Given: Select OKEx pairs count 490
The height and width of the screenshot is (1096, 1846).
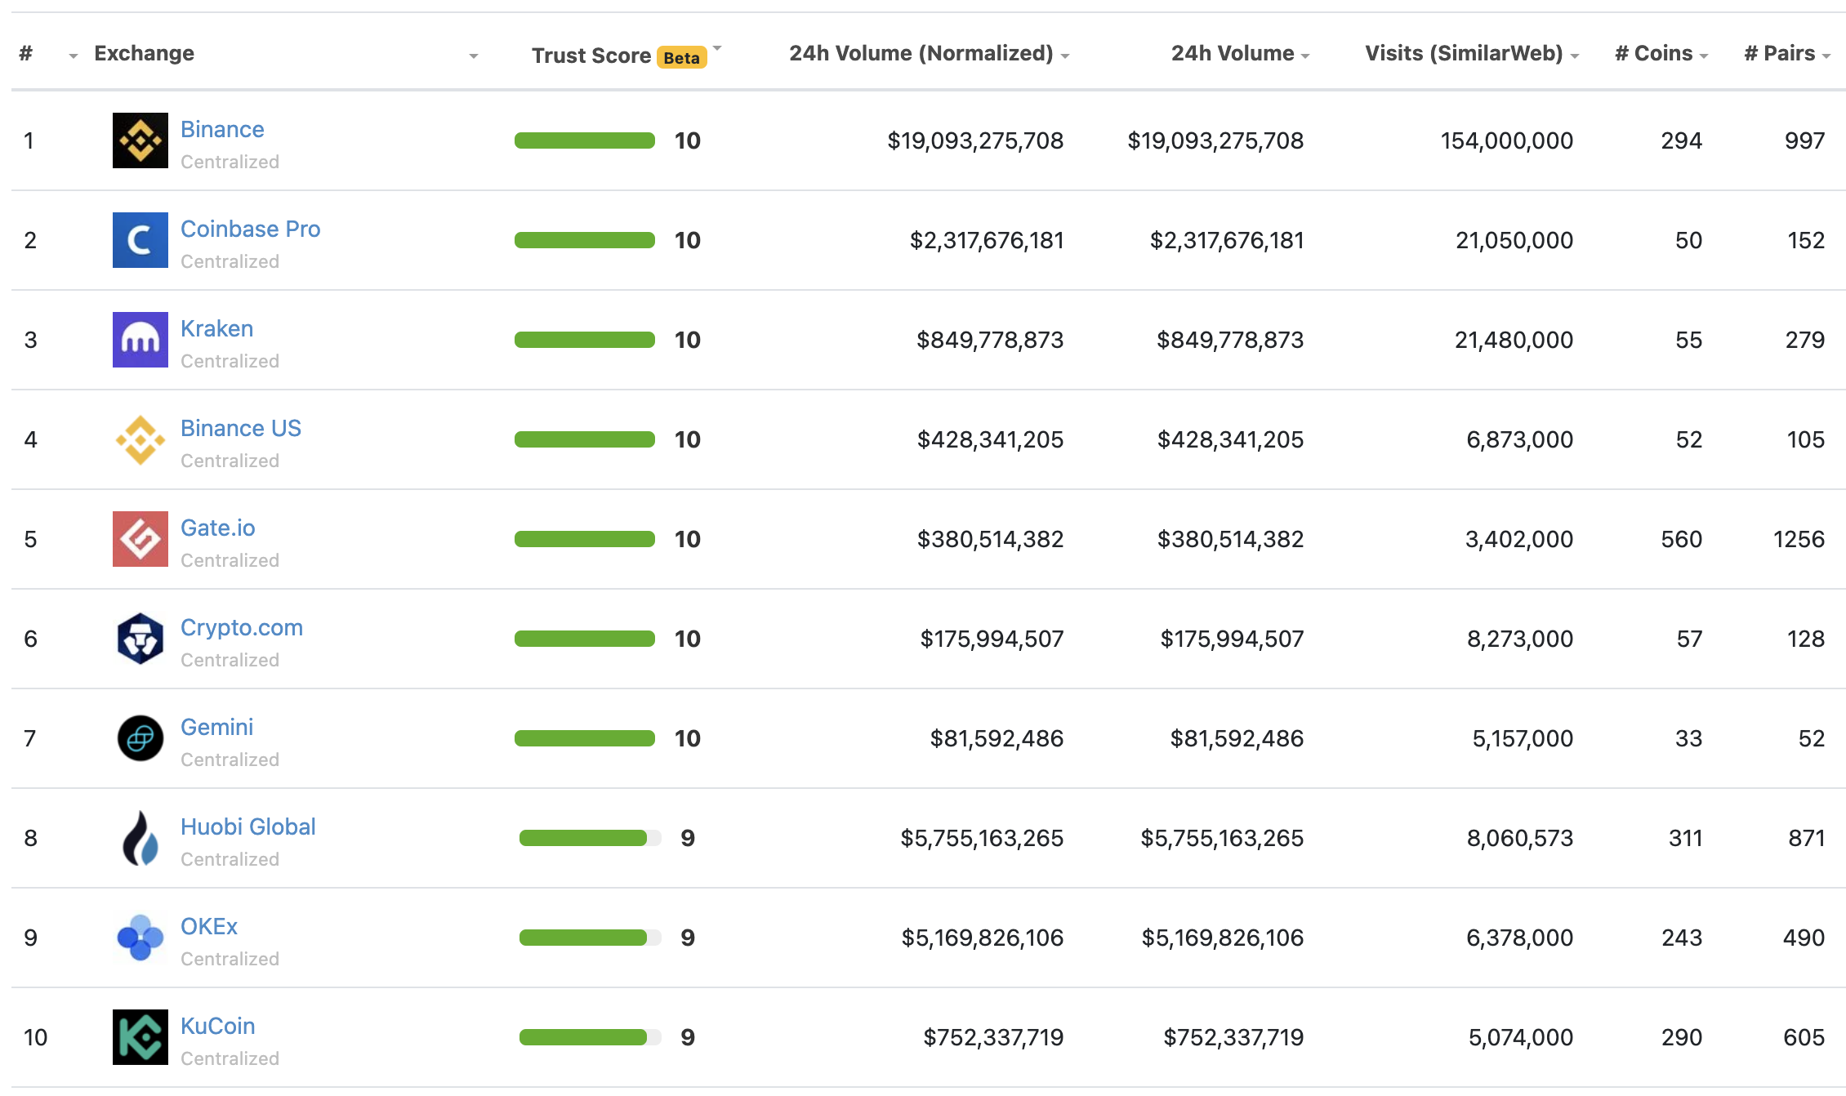Looking at the screenshot, I should pos(1804,938).
